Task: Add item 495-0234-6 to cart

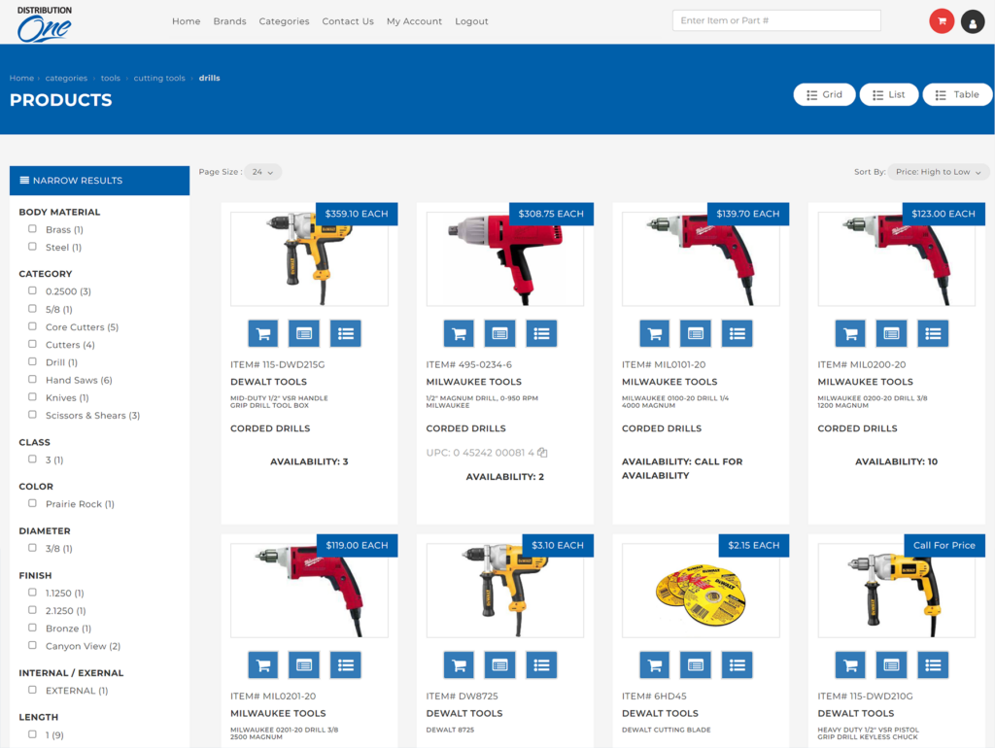Action: pos(459,333)
